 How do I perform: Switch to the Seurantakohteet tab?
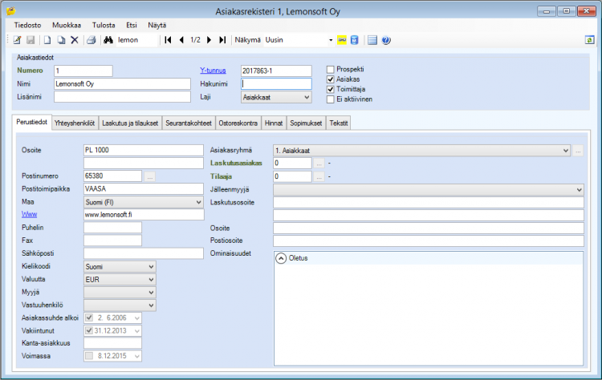tap(189, 123)
